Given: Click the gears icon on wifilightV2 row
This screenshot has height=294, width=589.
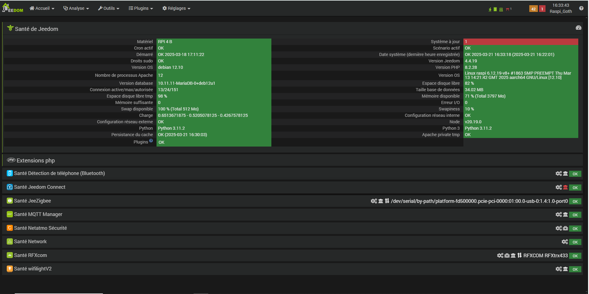Looking at the screenshot, I should click(559, 269).
